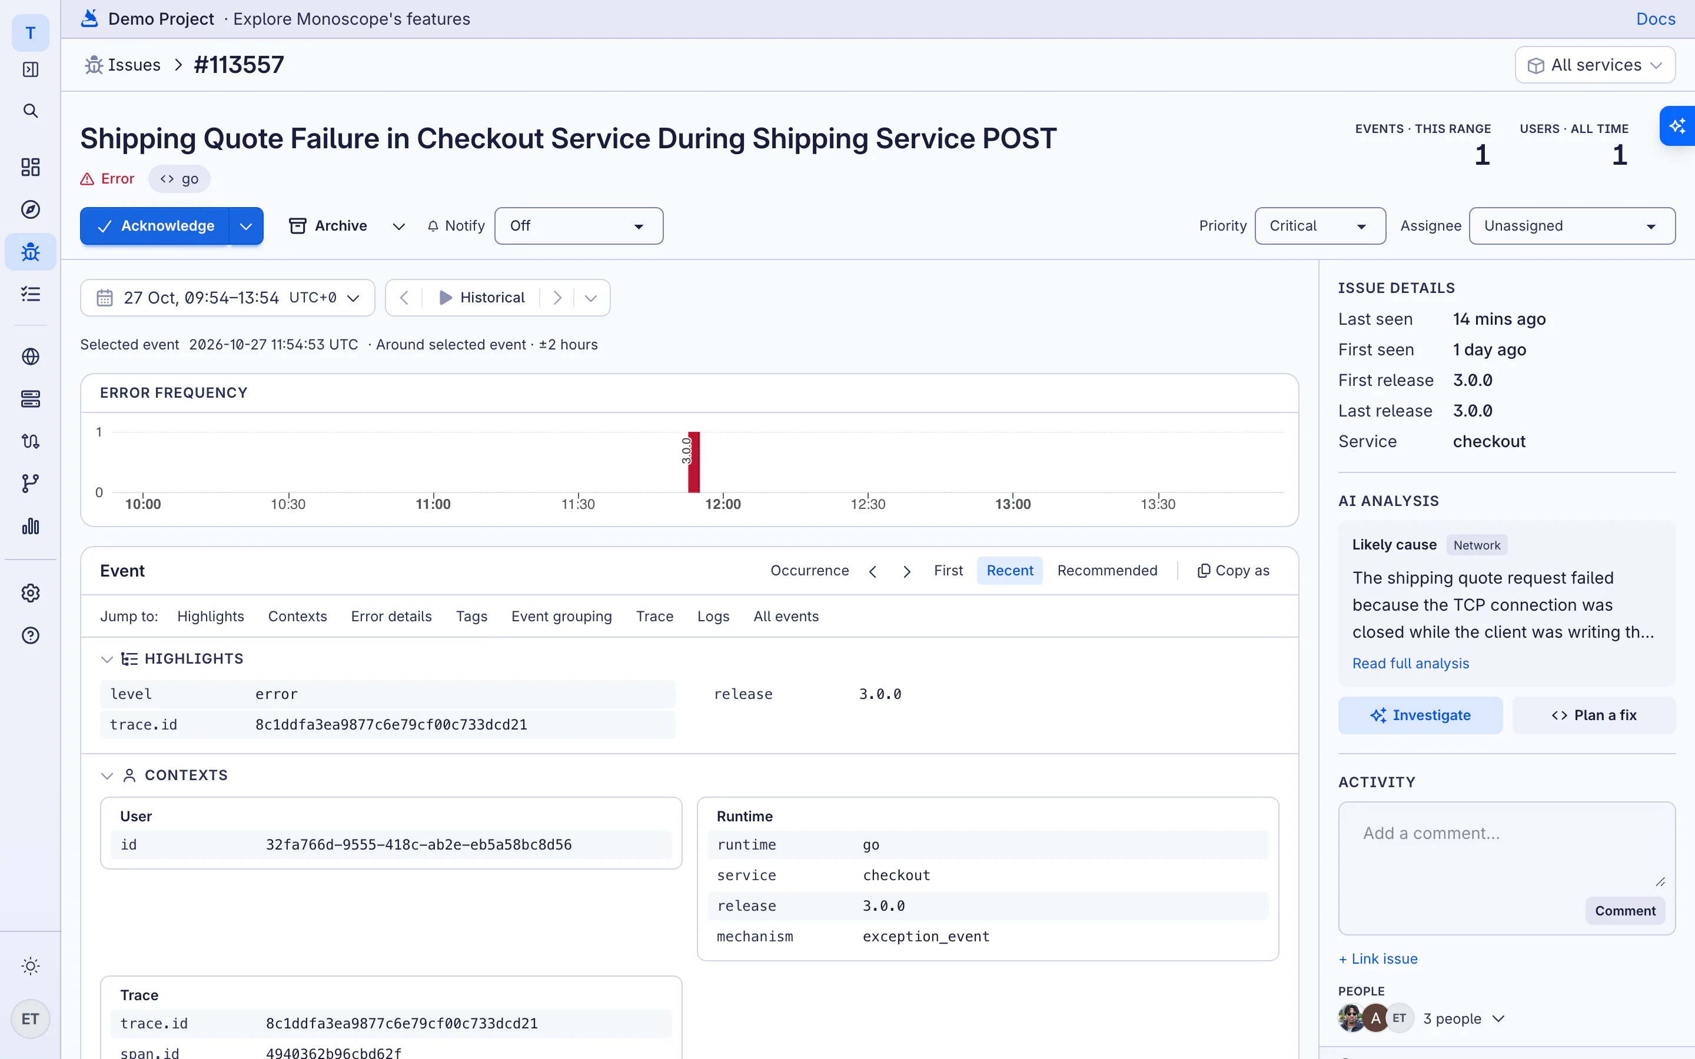Collapse the sidebar panel toggle icon

(x=30, y=69)
